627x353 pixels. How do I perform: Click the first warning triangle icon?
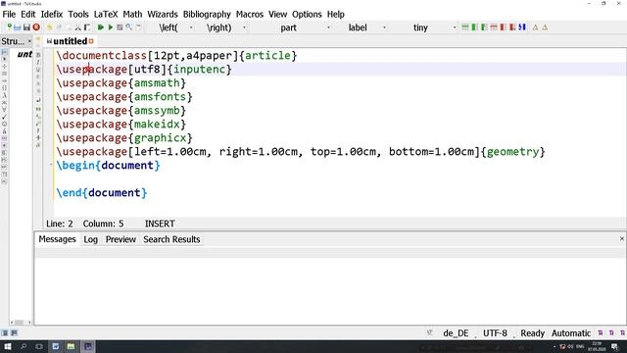coord(536,27)
